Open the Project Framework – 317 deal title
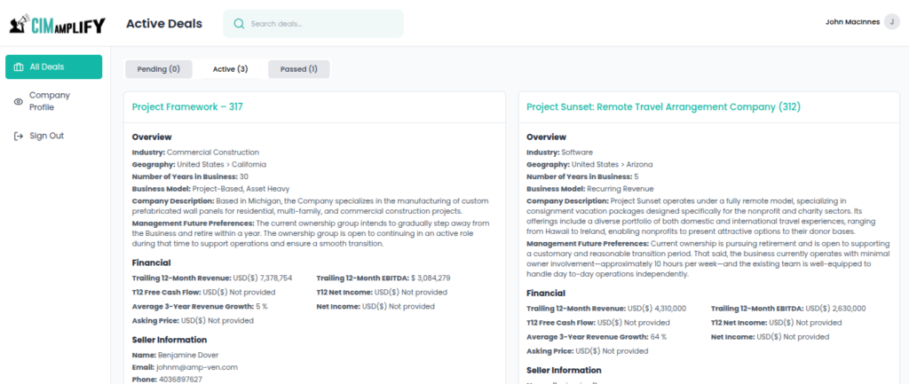 [x=187, y=106]
